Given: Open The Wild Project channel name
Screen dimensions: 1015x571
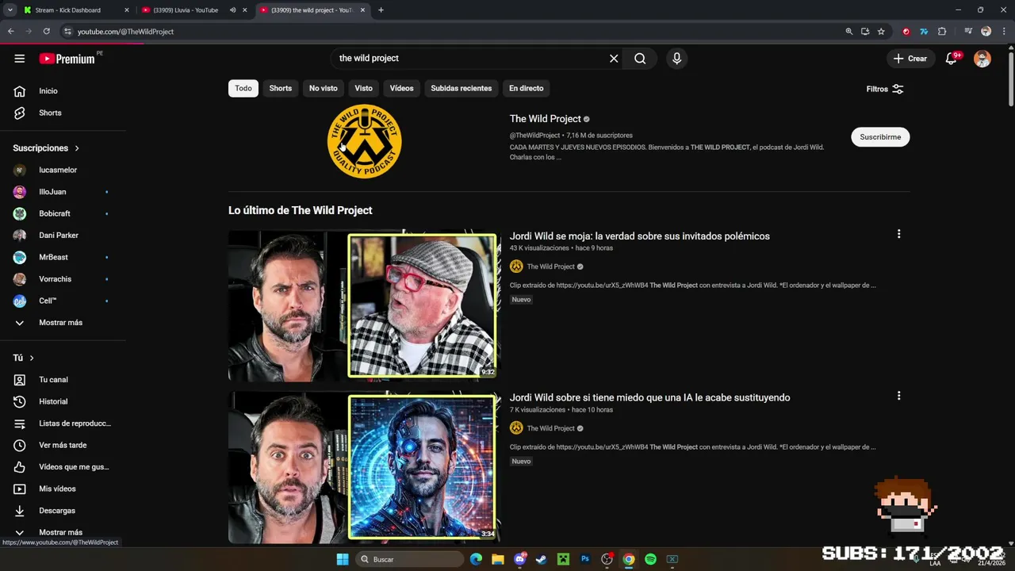Looking at the screenshot, I should [546, 119].
